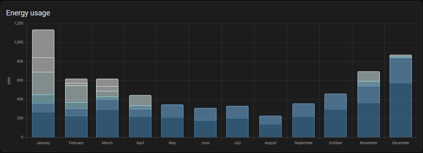Image resolution: width=423 pixels, height=153 pixels.
Task: Click the "December" month label
Action: (401, 143)
